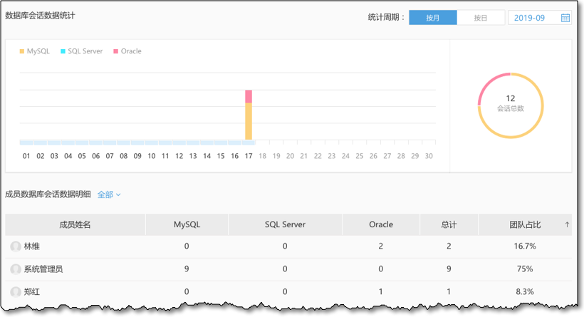Screen dimensions: 584x317
Task: Select day 17 on the chart axis
Action: click(249, 156)
